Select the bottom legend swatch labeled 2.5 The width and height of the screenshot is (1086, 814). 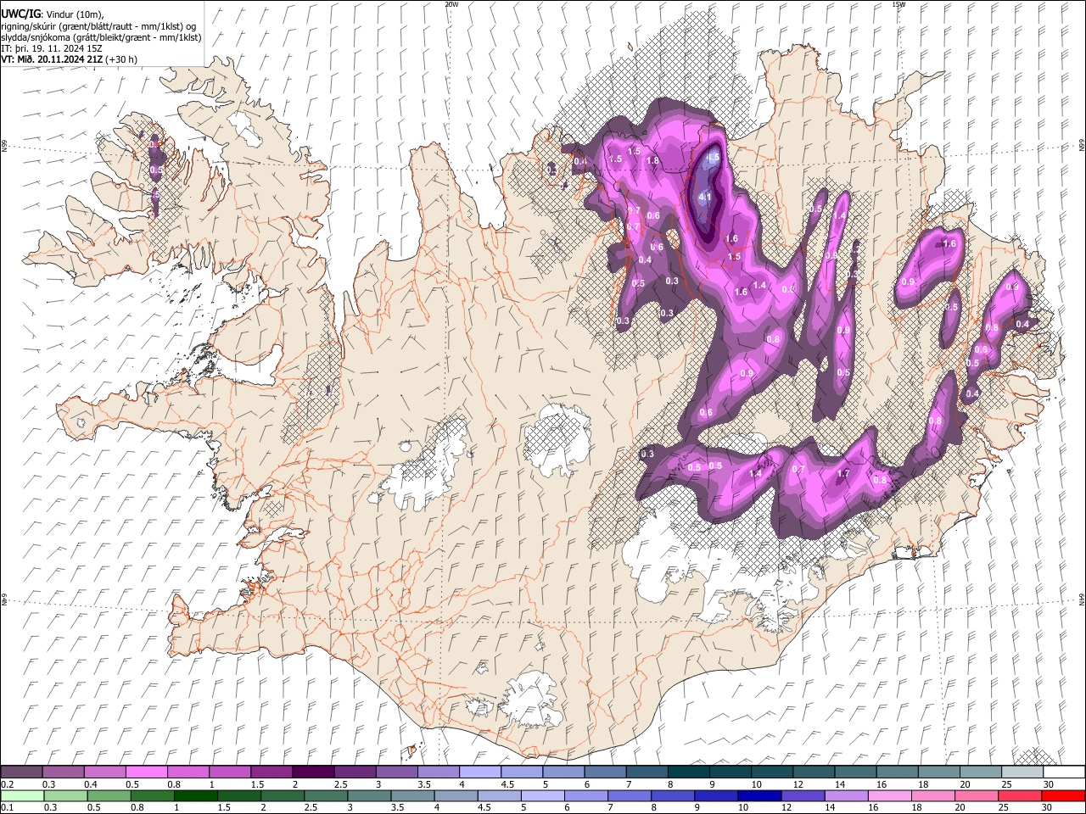(x=327, y=795)
